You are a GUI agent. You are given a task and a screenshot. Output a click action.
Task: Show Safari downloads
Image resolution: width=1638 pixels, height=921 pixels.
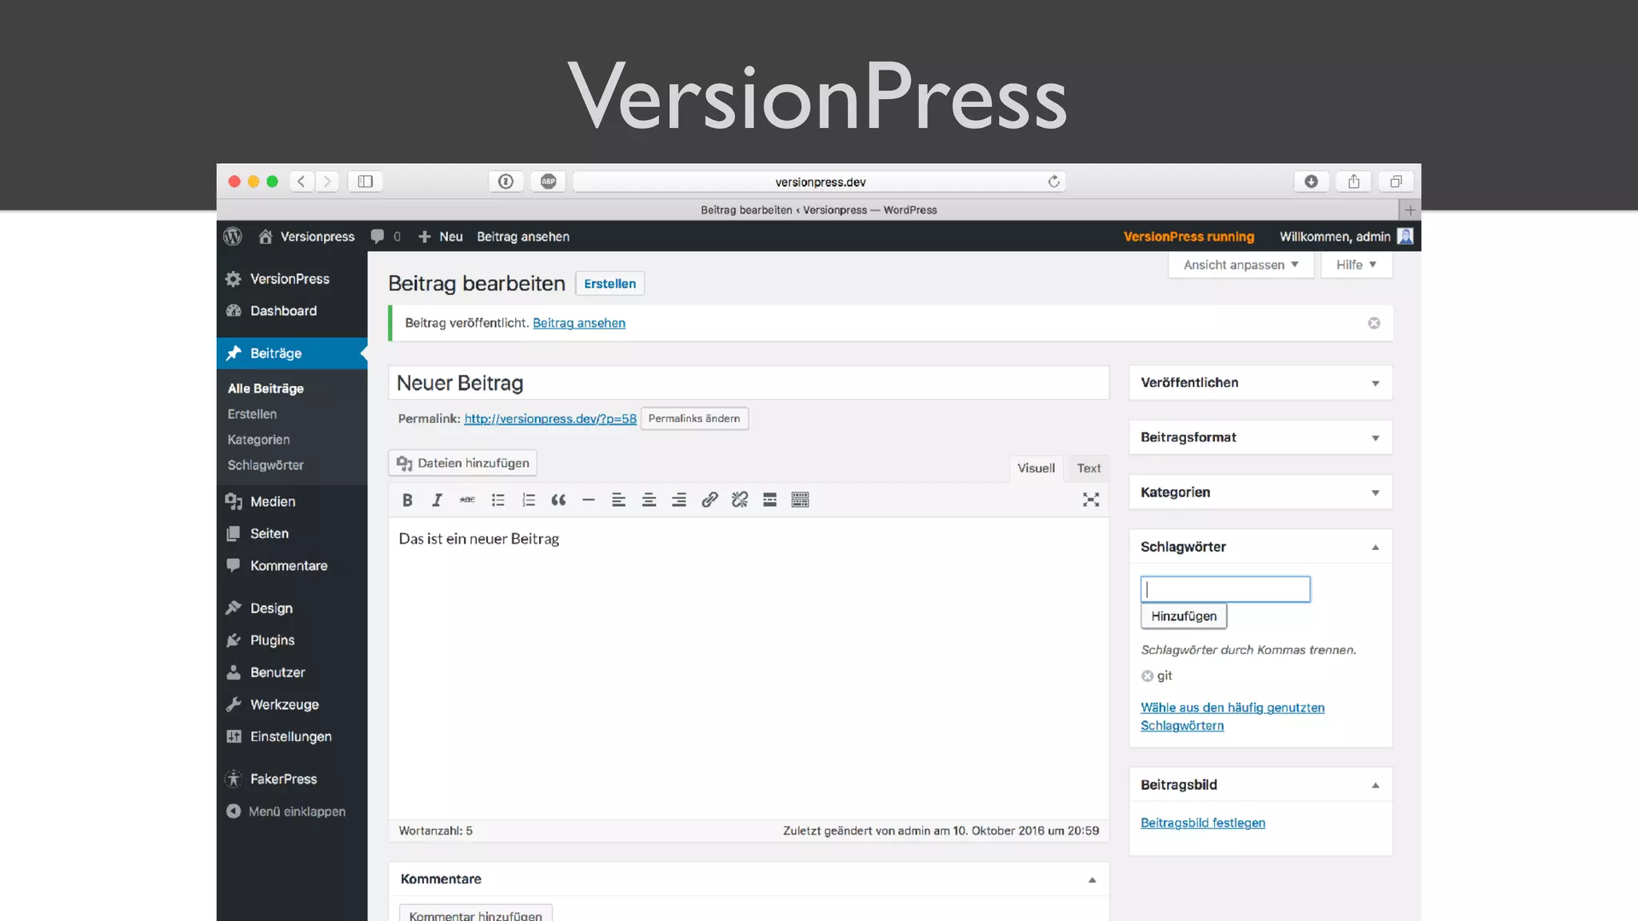point(1312,181)
